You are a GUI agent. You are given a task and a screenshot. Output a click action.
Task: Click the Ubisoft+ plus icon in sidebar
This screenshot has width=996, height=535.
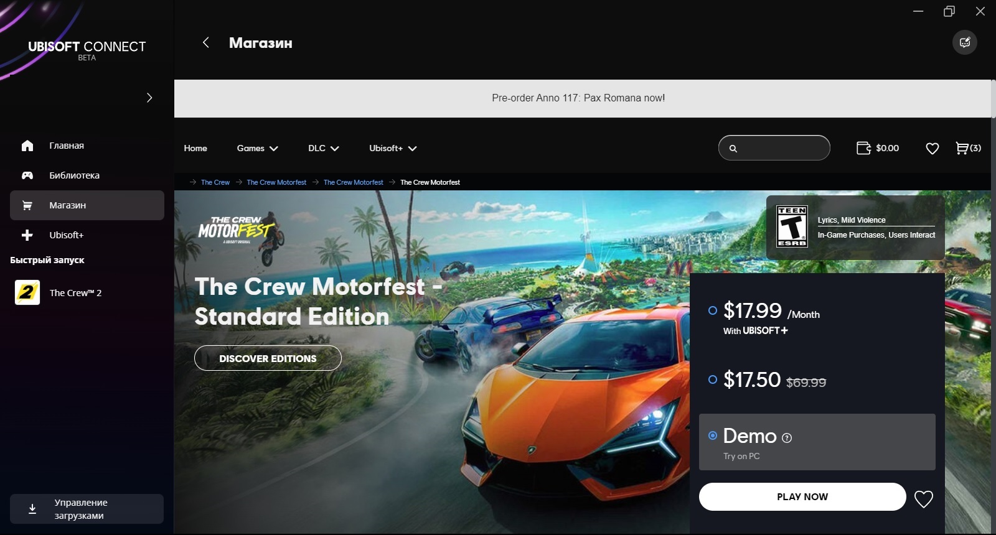pyautogui.click(x=27, y=235)
